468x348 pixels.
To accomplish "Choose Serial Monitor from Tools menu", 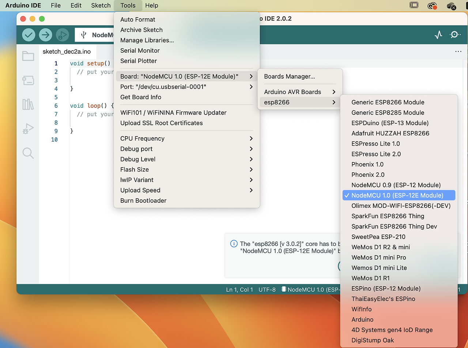I will tap(186, 50).
